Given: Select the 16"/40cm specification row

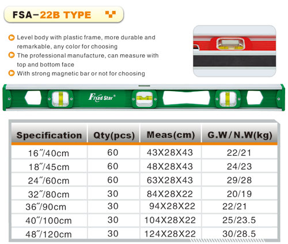Looking at the screenshot, I should click(x=145, y=152).
